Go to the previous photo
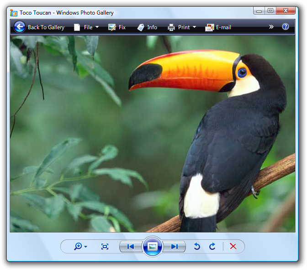The image size is (307, 270). (131, 247)
